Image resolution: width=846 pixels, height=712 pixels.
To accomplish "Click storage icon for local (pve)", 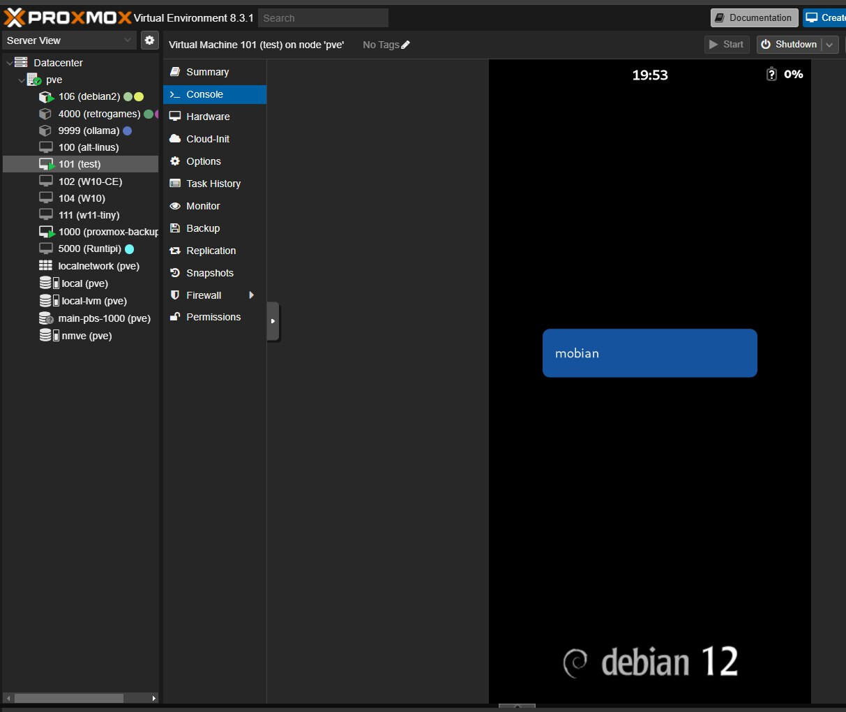I will pyautogui.click(x=48, y=283).
